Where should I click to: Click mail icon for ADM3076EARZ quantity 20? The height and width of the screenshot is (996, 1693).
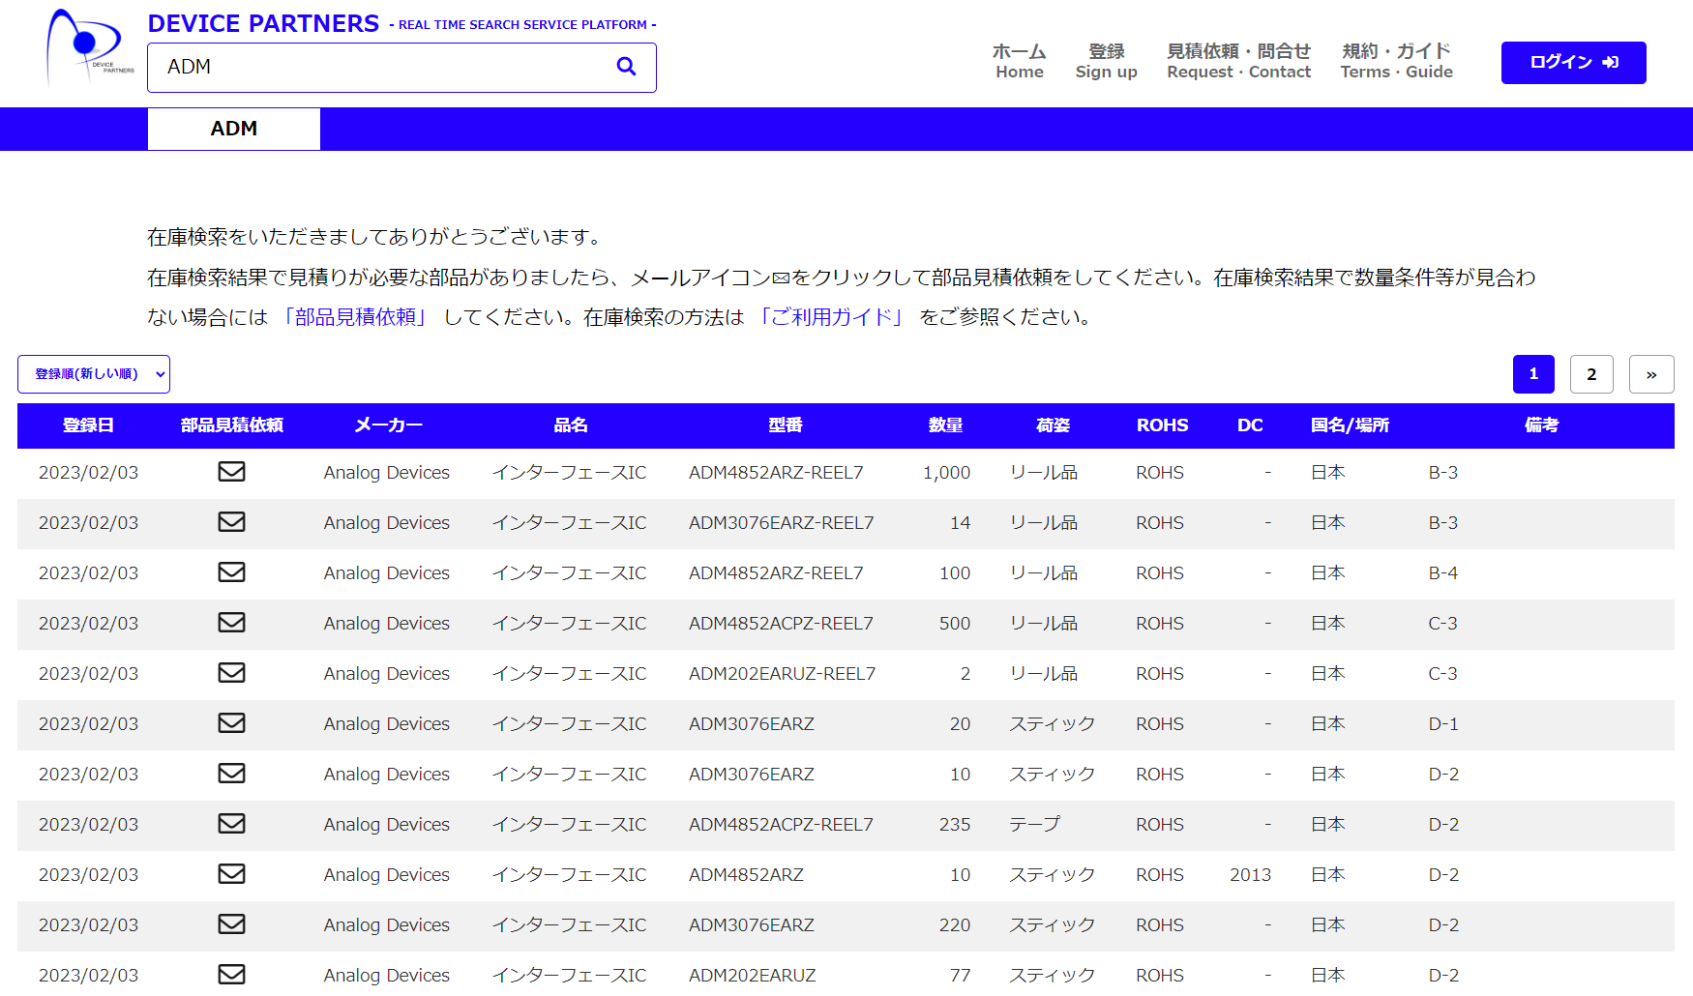pyautogui.click(x=231, y=723)
